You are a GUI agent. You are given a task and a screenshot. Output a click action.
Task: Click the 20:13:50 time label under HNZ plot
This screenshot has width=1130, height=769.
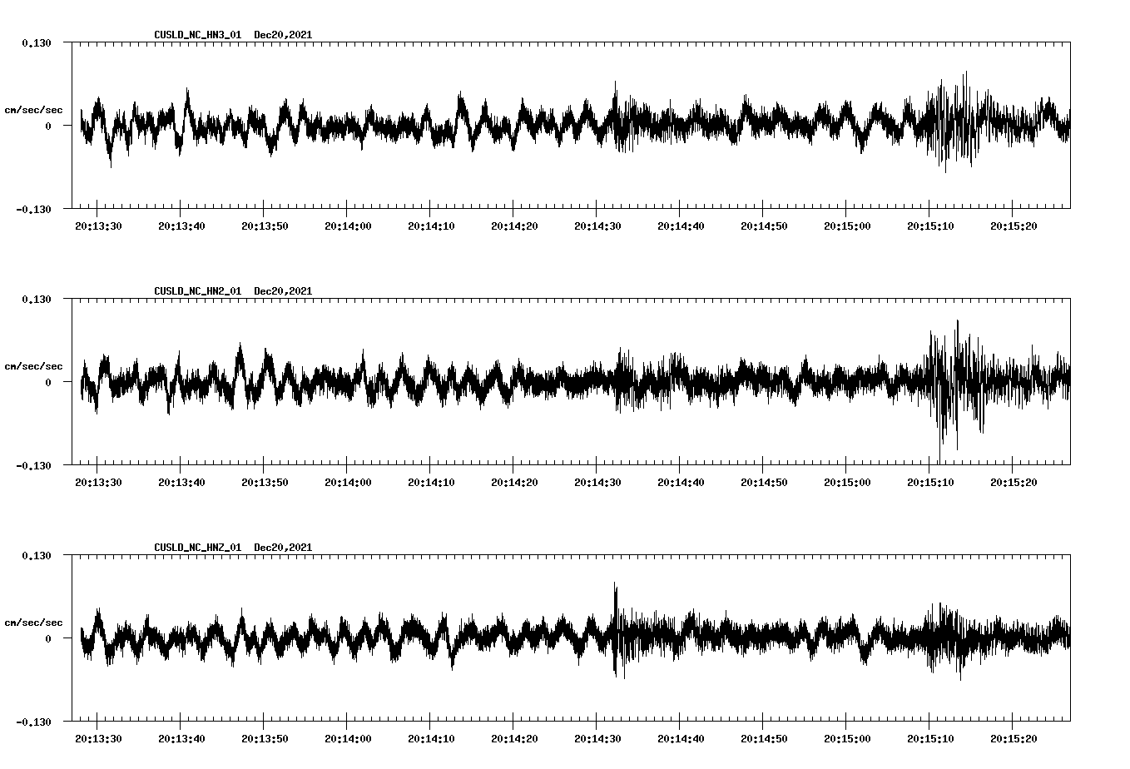265,738
